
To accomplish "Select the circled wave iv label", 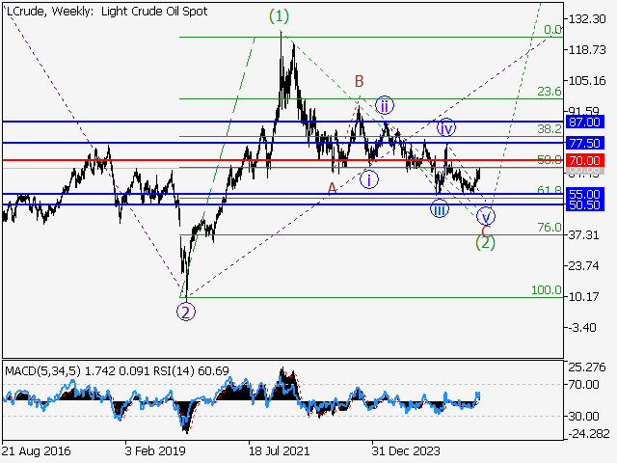I will 445,127.
